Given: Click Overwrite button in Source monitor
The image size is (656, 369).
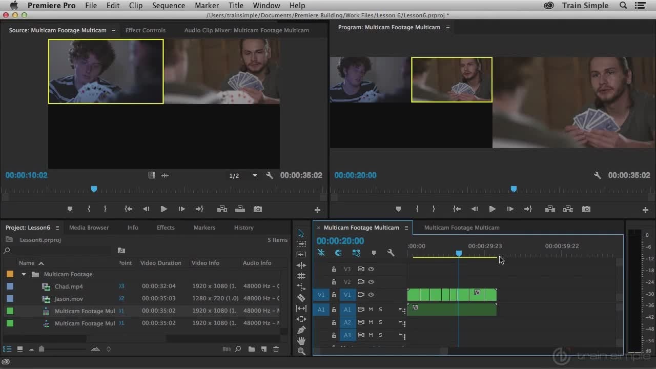Looking at the screenshot, I should point(240,209).
